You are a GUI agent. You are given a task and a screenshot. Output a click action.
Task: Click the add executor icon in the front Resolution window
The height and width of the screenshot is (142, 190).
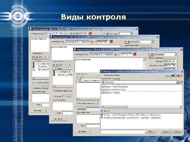click(x=78, y=78)
